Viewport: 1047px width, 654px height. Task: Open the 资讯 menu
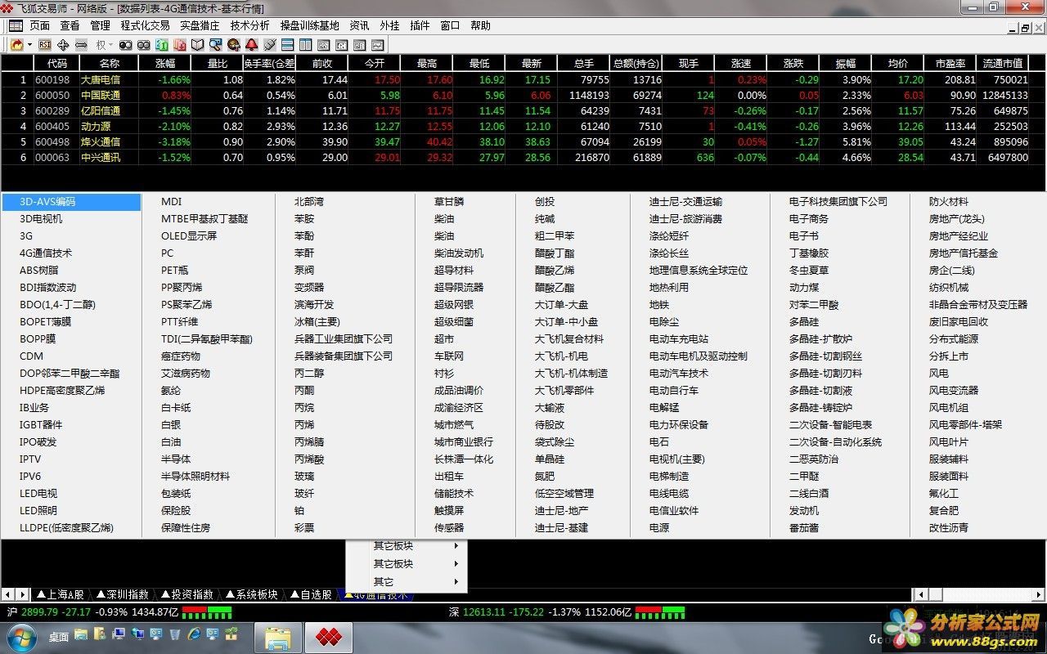[x=359, y=25]
